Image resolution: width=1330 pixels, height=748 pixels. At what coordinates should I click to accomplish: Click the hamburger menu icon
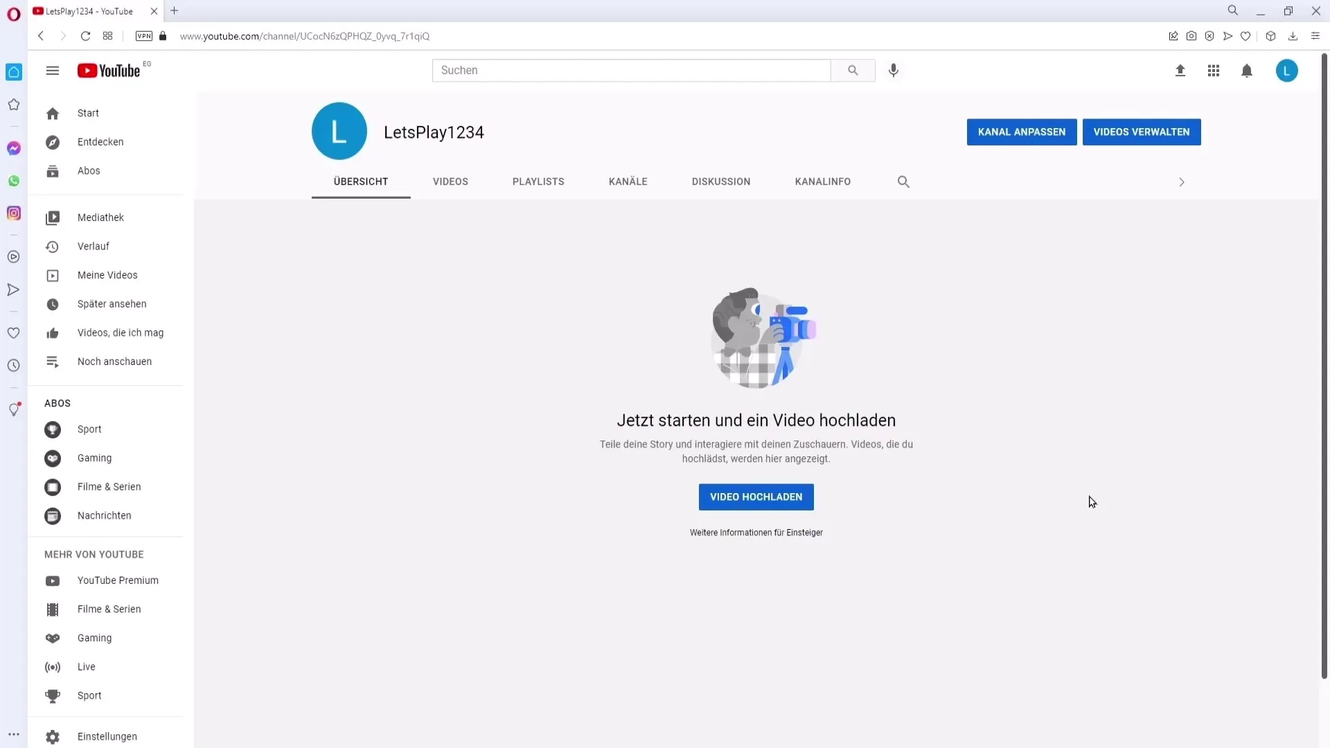point(52,71)
